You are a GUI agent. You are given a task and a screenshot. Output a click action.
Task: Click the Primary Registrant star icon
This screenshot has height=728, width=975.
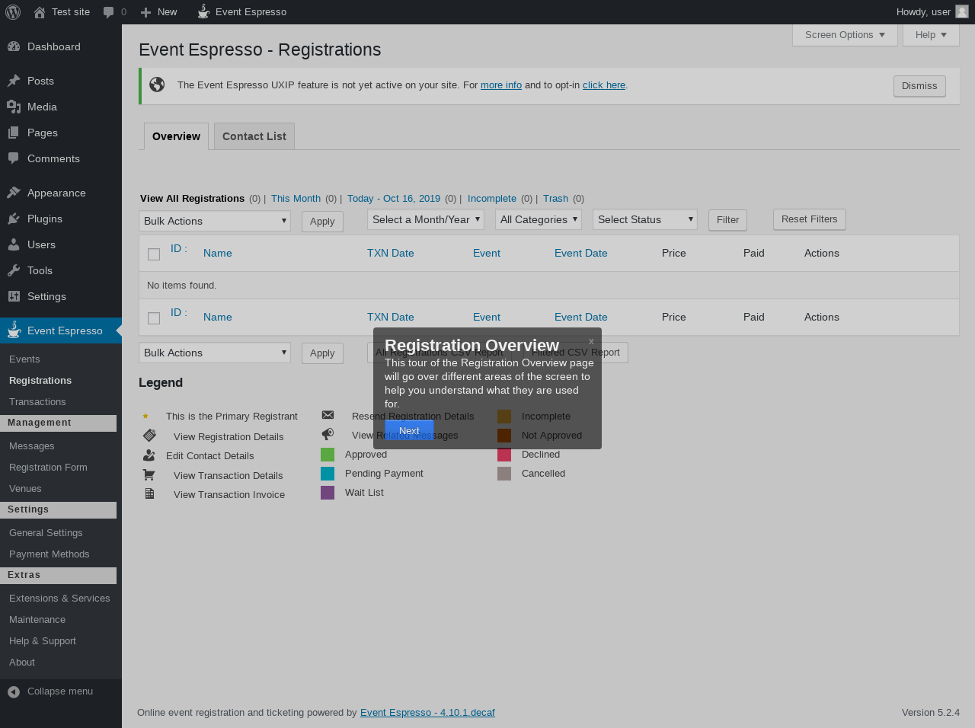click(x=145, y=416)
